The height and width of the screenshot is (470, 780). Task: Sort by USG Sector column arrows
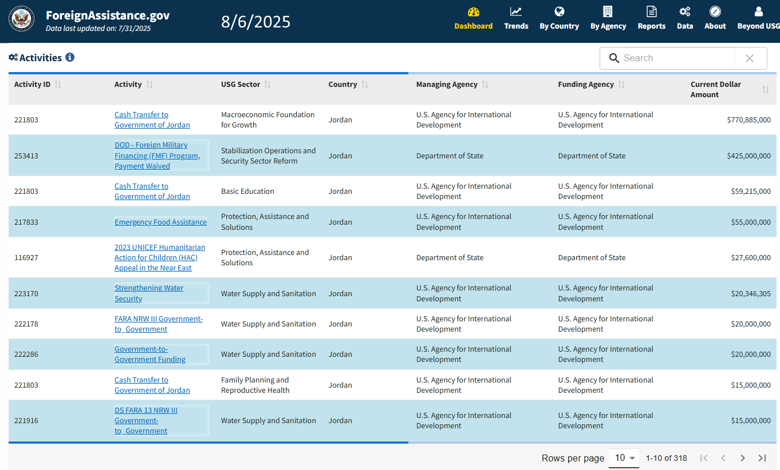(x=267, y=85)
